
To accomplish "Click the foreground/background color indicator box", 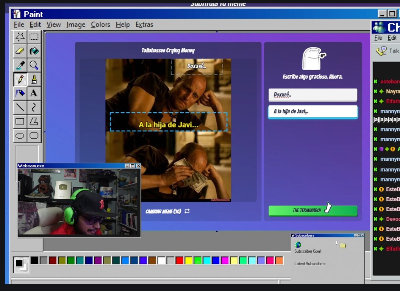I will pos(22,265).
